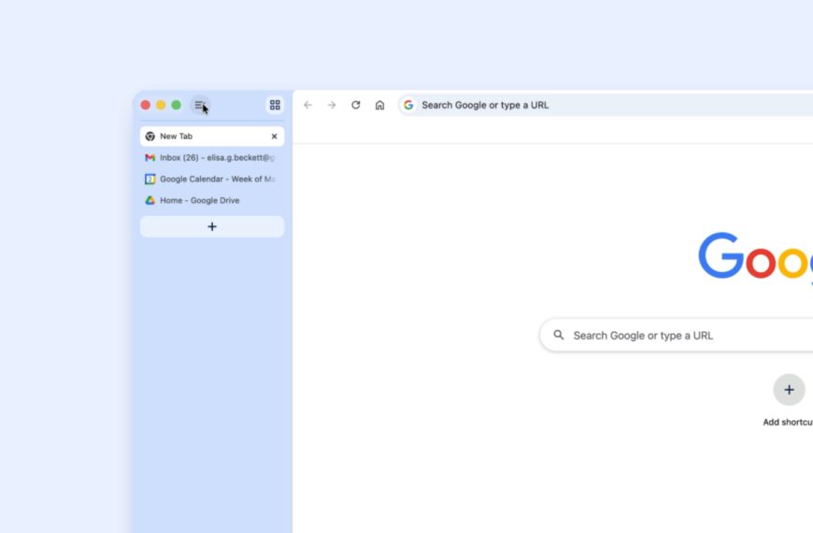The width and height of the screenshot is (813, 533).
Task: Click the red close window button
Action: (x=146, y=106)
